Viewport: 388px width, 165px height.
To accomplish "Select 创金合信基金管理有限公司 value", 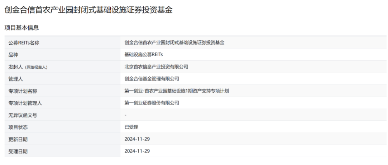I will click(152, 79).
